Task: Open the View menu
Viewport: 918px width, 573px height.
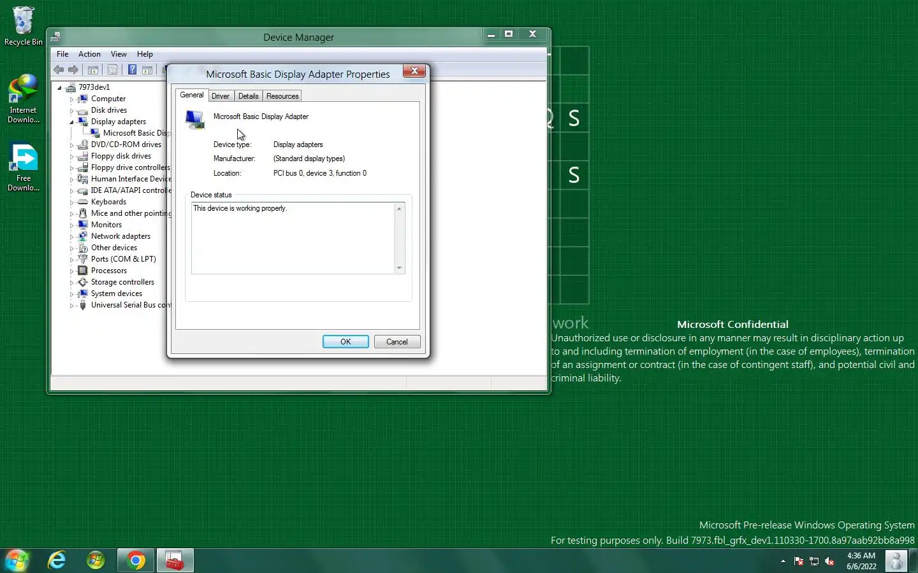Action: [119, 54]
